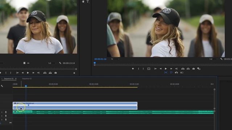Click 00:00:10:00 on timeline ruler
Viewport: 232px width, 130px height.
(94, 84)
